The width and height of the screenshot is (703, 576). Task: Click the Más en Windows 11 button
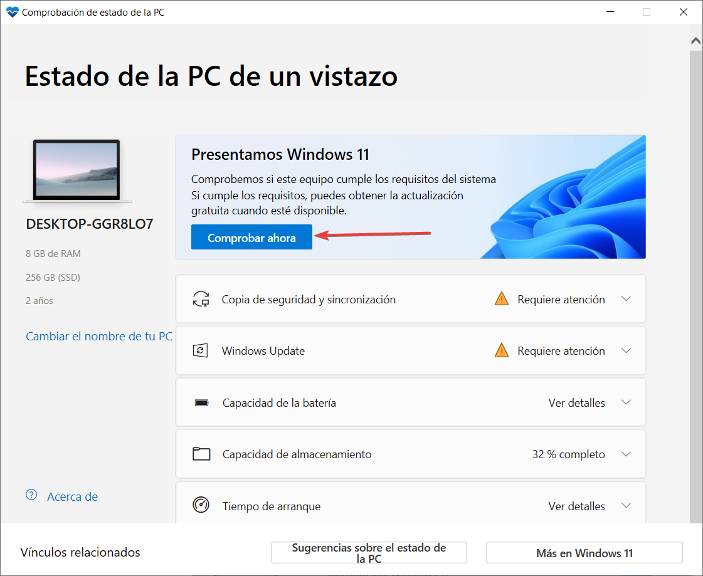click(584, 553)
